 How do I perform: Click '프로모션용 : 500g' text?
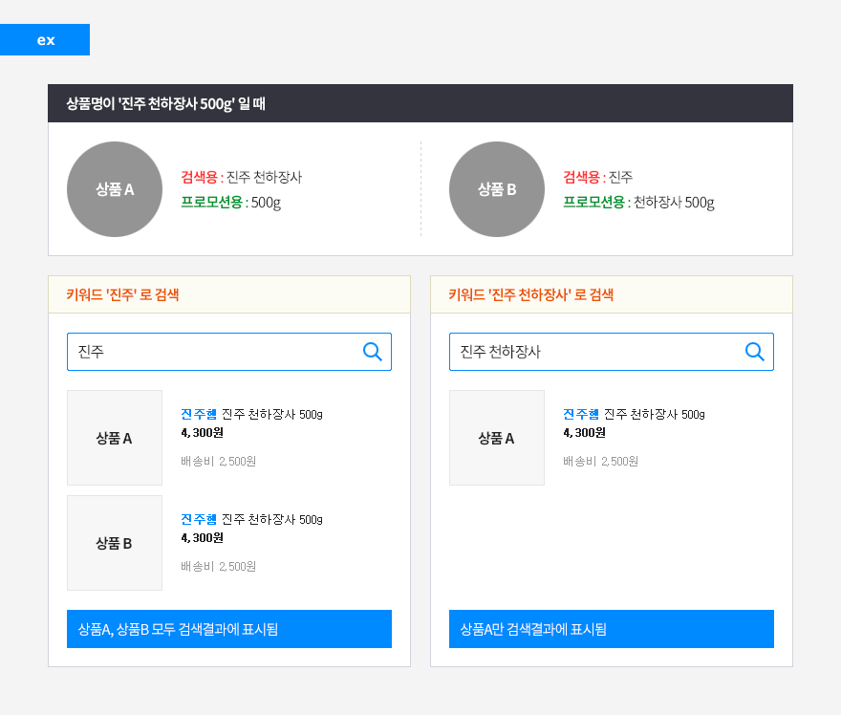coord(231,203)
